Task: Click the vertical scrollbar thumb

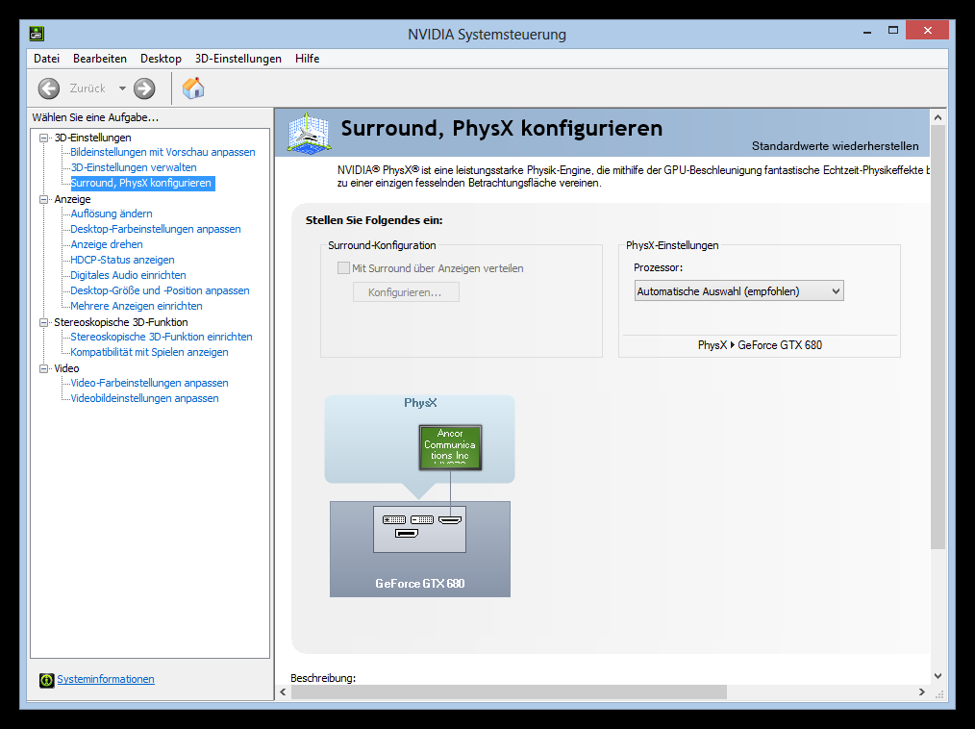Action: coord(937,337)
